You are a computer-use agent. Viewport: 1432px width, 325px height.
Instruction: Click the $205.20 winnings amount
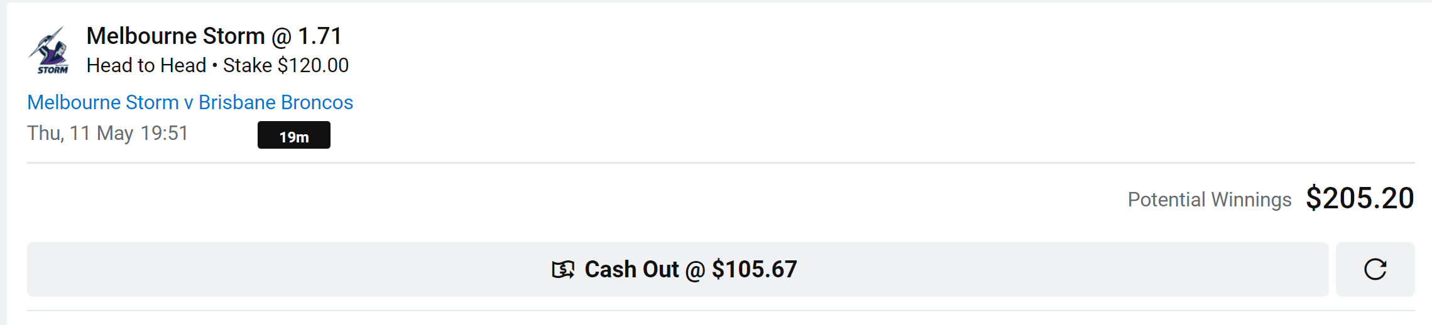1360,198
